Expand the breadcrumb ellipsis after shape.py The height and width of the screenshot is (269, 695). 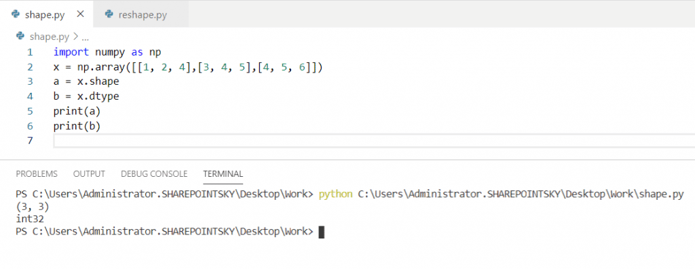86,37
